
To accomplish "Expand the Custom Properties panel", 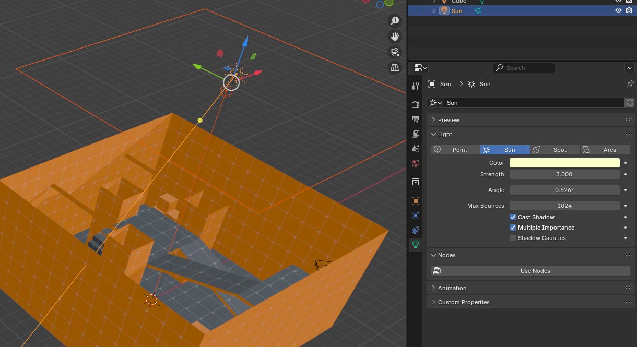I will pyautogui.click(x=463, y=302).
